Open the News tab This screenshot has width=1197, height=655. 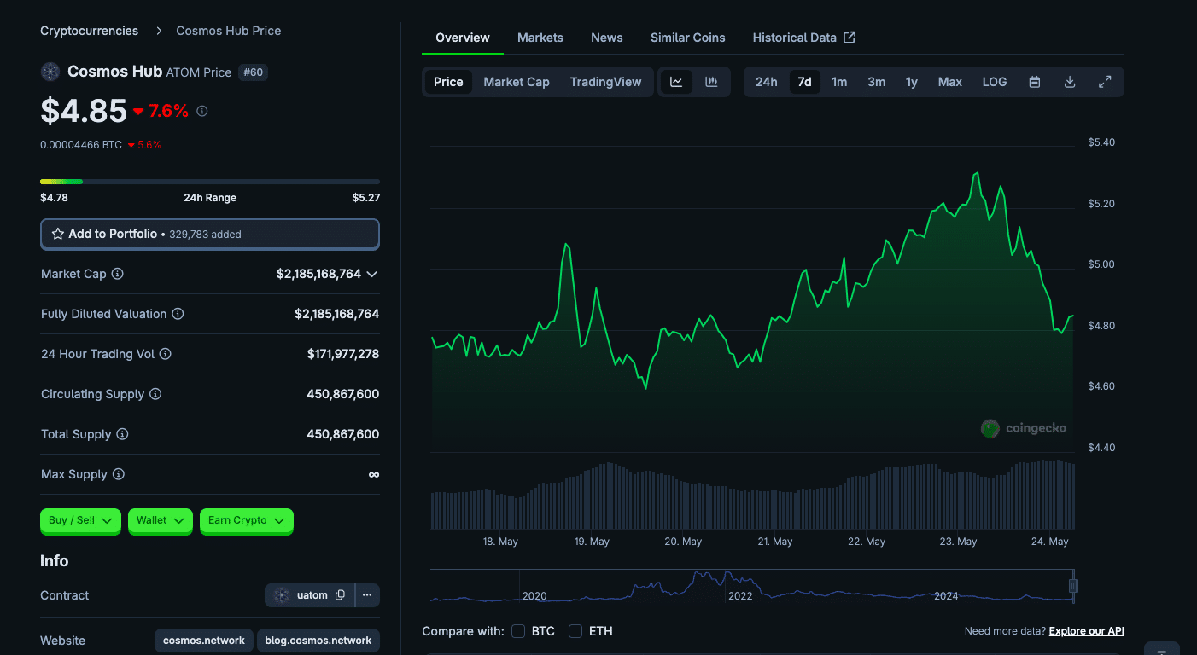point(607,38)
